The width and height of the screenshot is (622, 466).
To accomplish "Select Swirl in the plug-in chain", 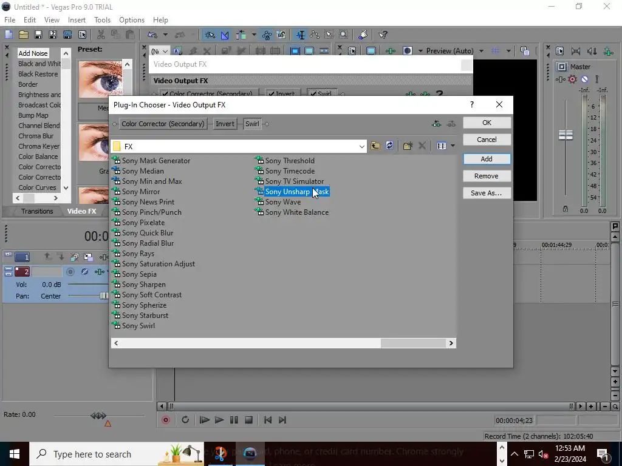I will [x=252, y=124].
